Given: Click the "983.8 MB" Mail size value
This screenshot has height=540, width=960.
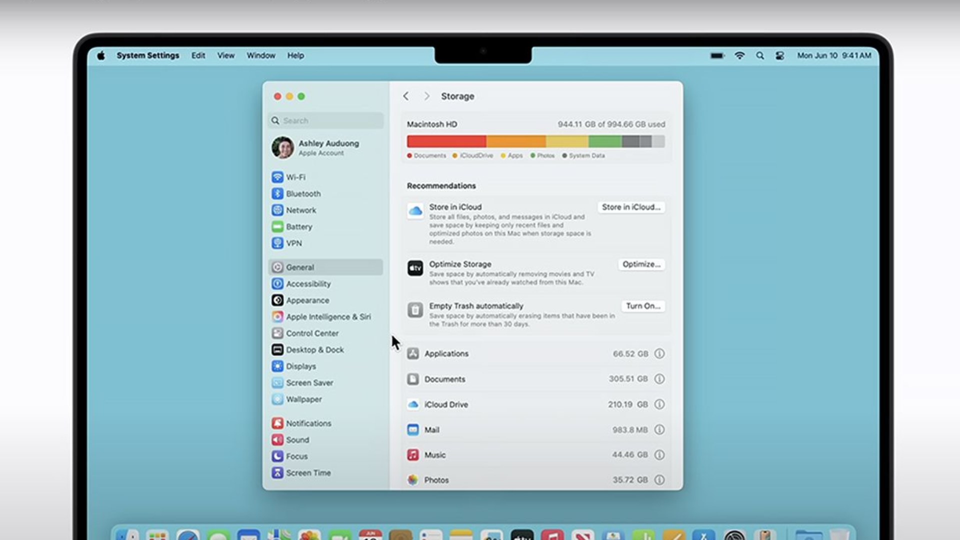Looking at the screenshot, I should click(630, 429).
